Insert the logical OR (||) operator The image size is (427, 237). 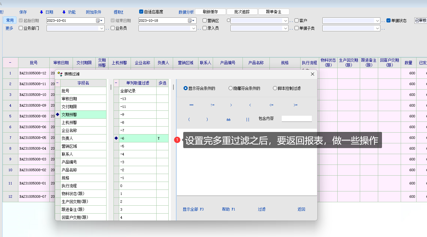click(248, 120)
